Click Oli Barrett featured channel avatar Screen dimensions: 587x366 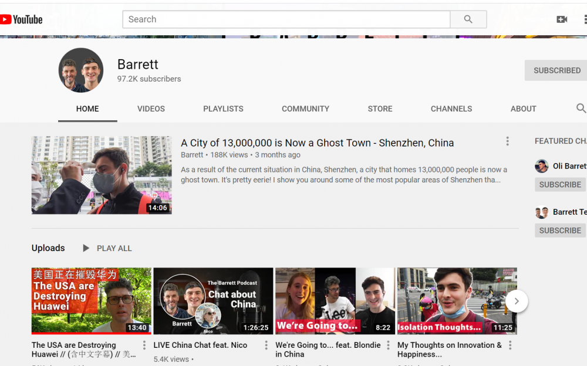click(541, 166)
